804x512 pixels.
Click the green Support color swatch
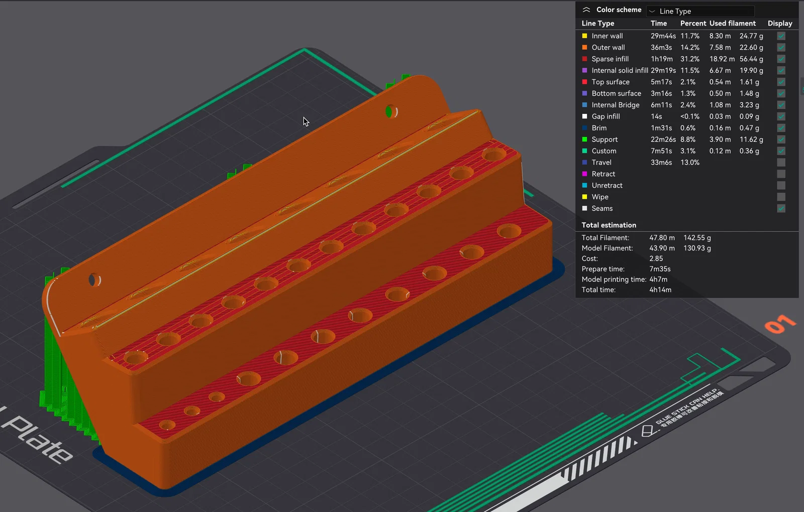(584, 140)
